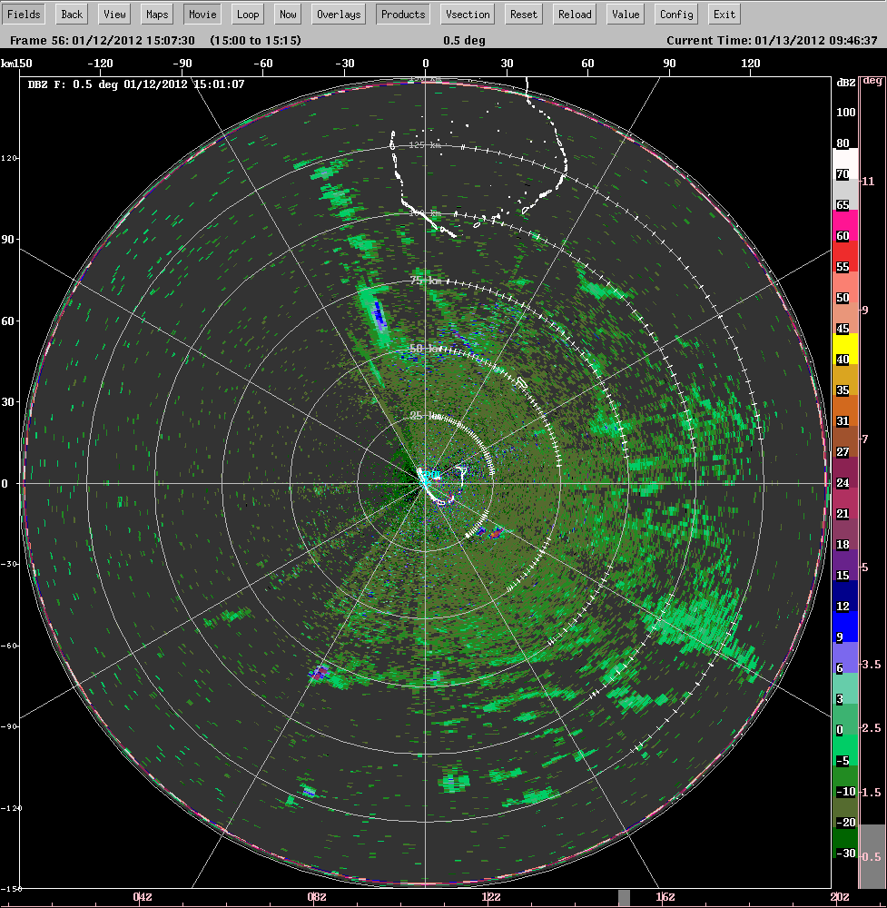Toggle the Loop button
The height and width of the screenshot is (908, 887).
[247, 15]
